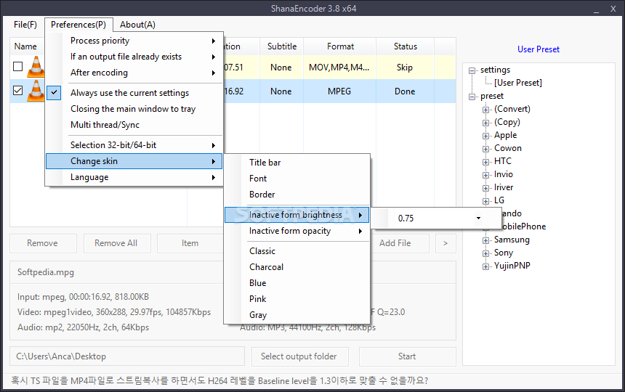Check the first file's checkbox
625x392 pixels.
point(18,66)
